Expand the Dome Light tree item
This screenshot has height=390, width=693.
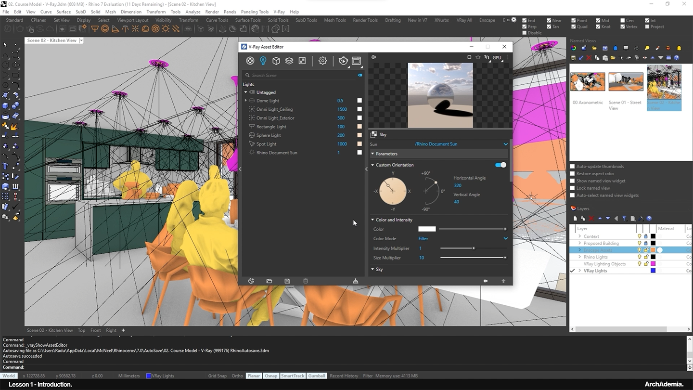246,101
